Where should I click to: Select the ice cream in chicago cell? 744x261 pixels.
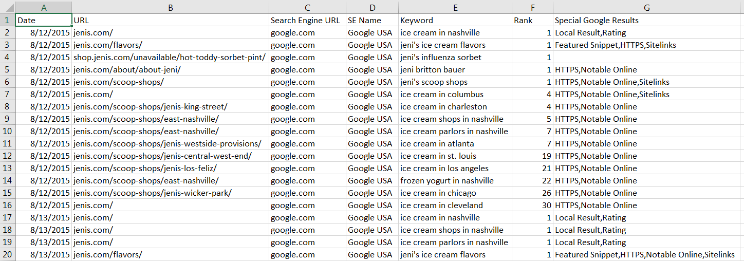point(455,193)
